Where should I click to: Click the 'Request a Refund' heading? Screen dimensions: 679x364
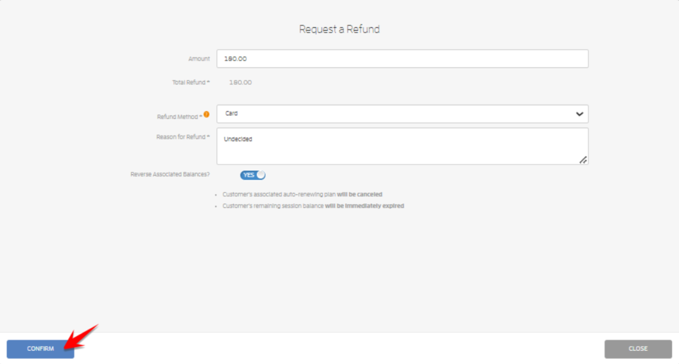click(339, 29)
